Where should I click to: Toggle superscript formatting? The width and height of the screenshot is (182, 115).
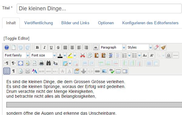[152, 55]
